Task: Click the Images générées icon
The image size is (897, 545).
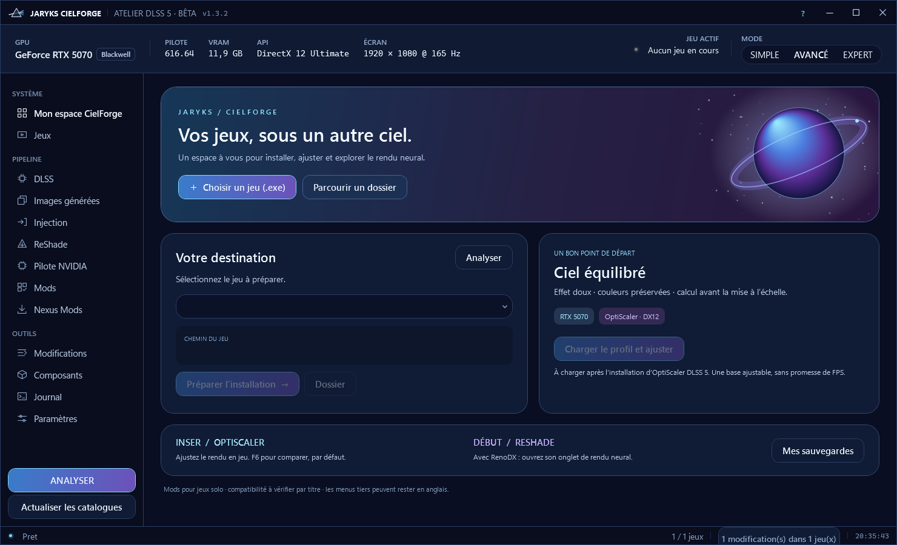Action: pos(22,200)
